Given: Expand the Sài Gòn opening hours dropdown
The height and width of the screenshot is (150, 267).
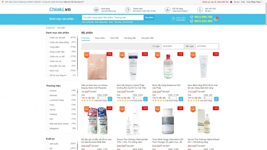Looking at the screenshot, I should click(209, 11).
